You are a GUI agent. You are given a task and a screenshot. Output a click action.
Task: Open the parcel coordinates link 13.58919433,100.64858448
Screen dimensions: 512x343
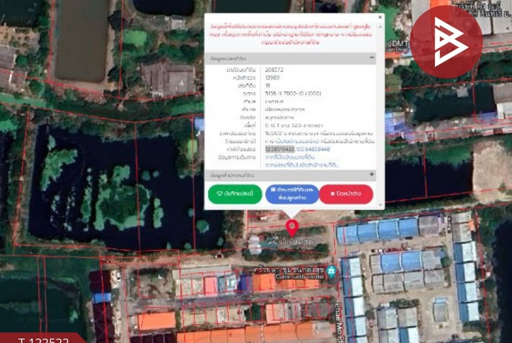[x=298, y=149]
